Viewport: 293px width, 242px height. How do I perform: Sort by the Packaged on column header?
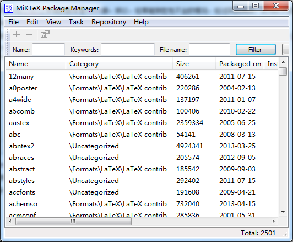coord(240,64)
